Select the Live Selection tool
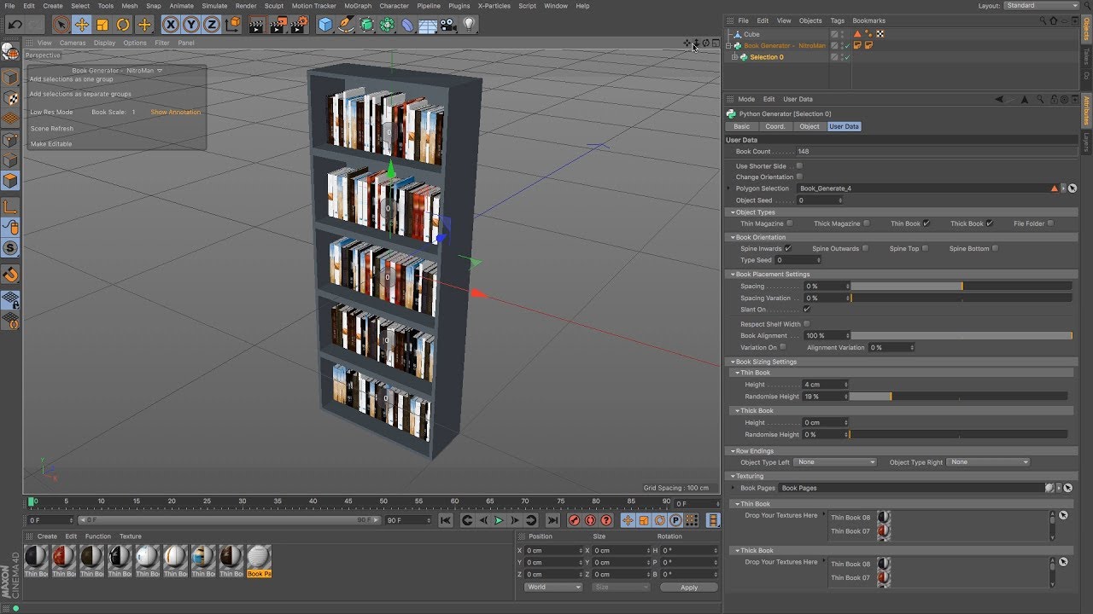This screenshot has height=614, width=1093. (x=61, y=25)
